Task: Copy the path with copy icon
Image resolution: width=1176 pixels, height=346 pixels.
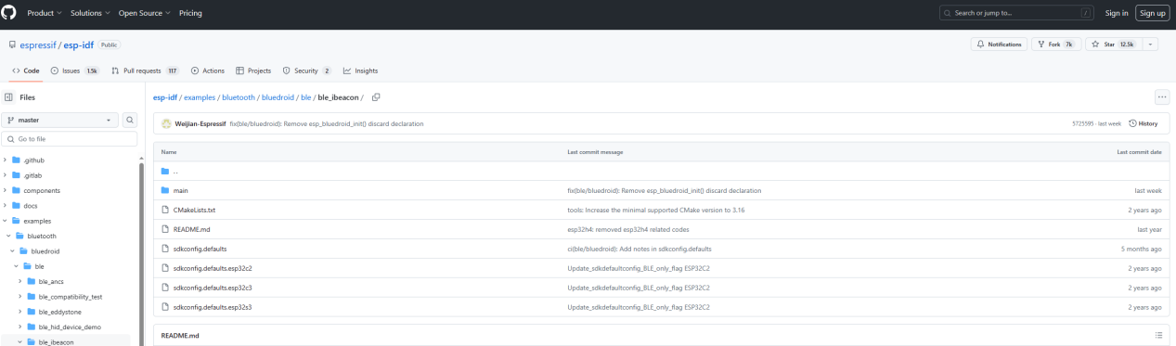Action: point(376,97)
